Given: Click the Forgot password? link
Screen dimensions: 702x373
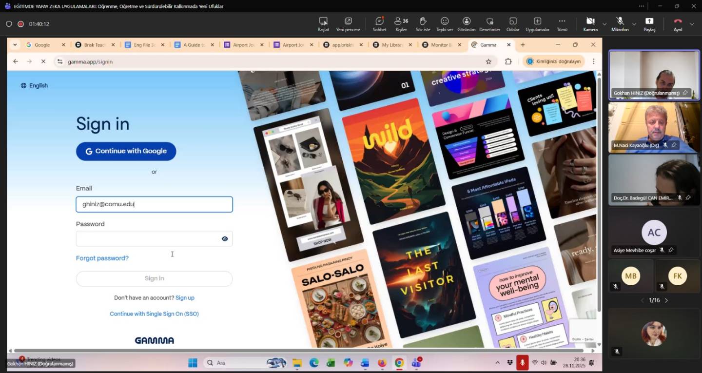Looking at the screenshot, I should 102,258.
